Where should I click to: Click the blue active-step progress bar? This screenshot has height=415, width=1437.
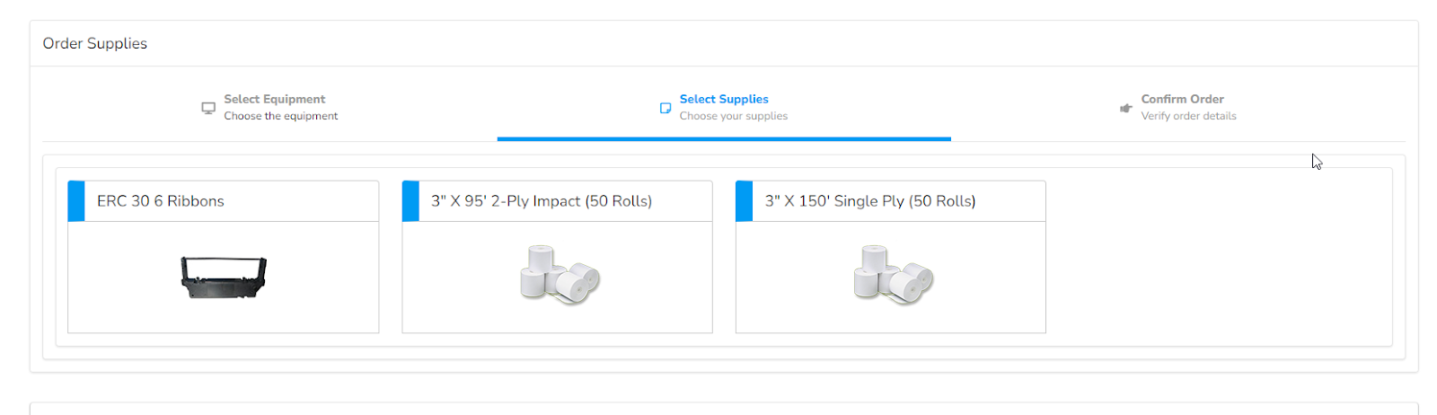pyautogui.click(x=724, y=139)
